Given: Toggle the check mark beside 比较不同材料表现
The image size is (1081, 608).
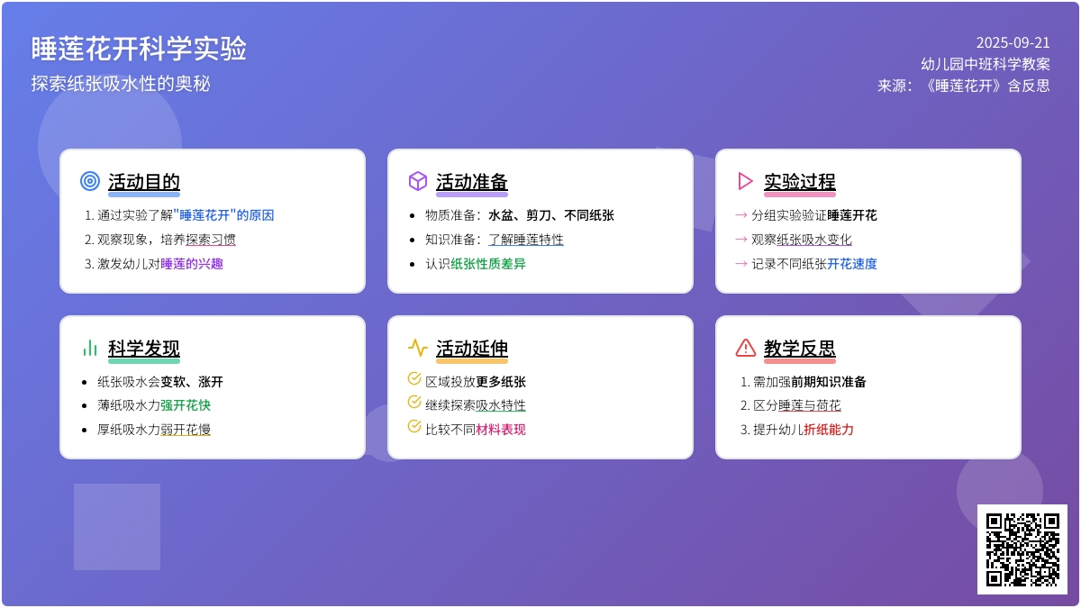Looking at the screenshot, I should pyautogui.click(x=413, y=429).
